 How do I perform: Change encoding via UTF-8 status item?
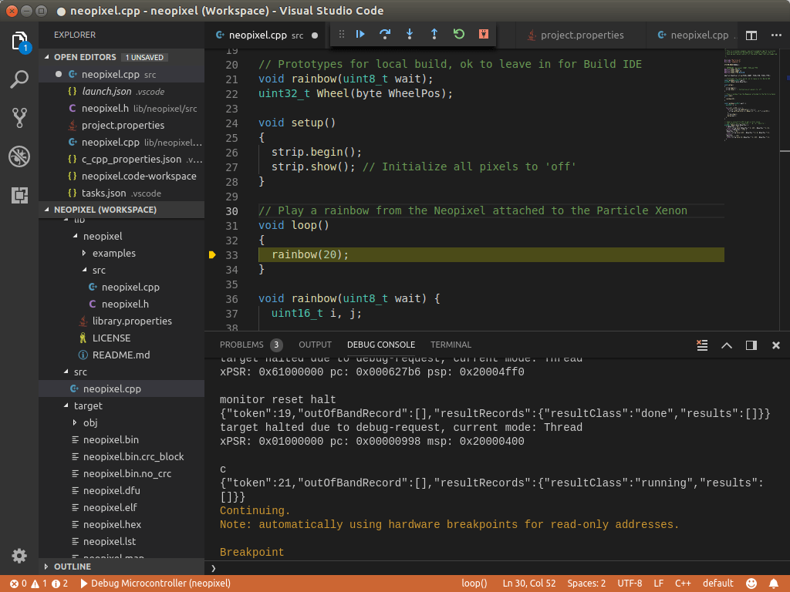[x=630, y=584]
